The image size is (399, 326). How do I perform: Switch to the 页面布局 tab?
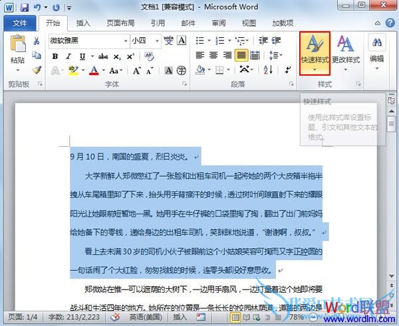coord(120,23)
